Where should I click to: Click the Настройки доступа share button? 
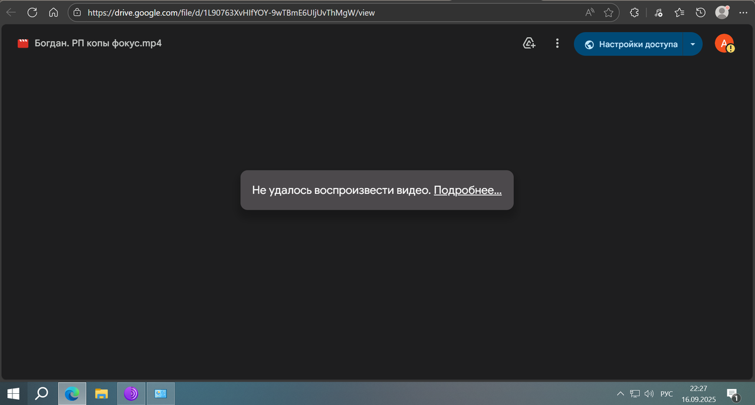629,44
